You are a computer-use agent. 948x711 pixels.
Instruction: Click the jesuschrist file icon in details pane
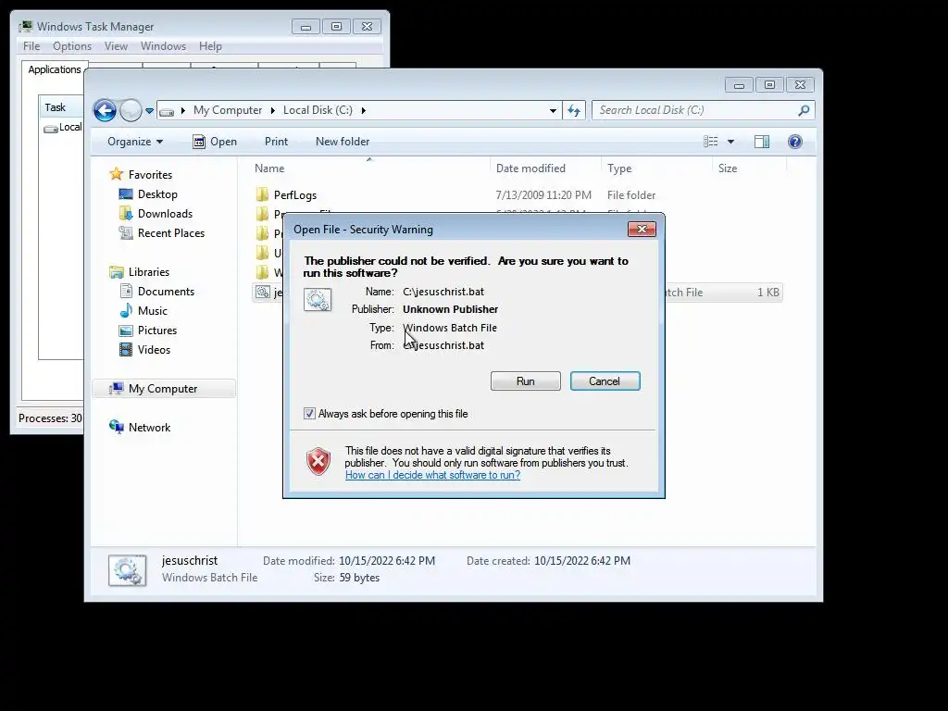point(127,569)
